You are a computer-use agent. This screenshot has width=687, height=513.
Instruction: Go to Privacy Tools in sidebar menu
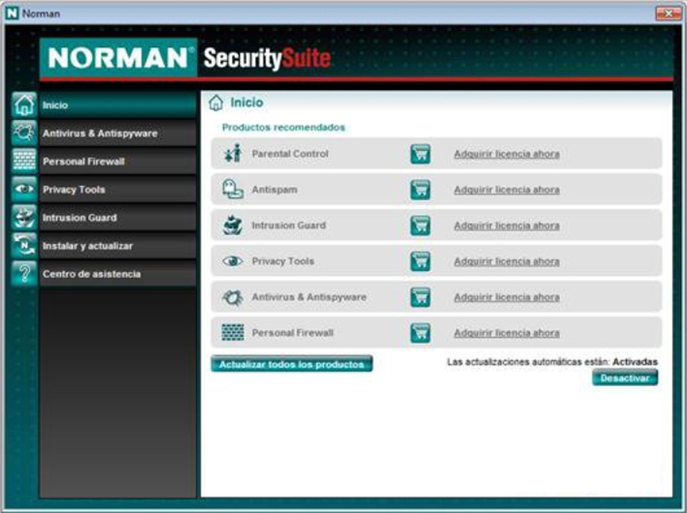(x=118, y=190)
